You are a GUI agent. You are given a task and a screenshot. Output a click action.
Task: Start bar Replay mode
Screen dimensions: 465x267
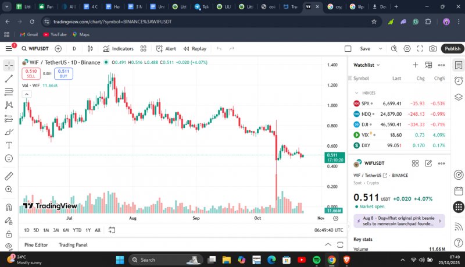[x=195, y=49]
